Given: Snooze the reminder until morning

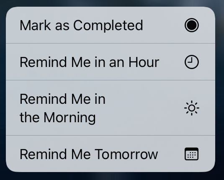Looking at the screenshot, I should pyautogui.click(x=111, y=108).
